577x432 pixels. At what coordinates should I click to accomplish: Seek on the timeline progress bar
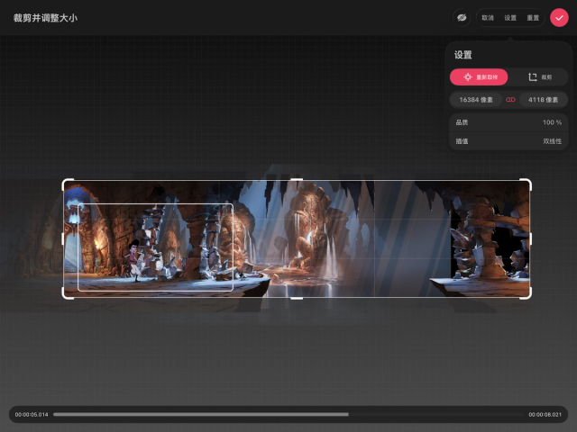coord(288,414)
